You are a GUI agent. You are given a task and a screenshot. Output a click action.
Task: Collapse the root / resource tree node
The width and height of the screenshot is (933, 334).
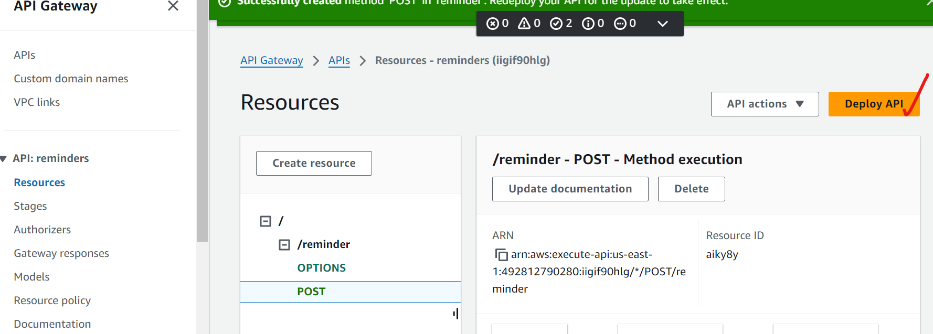[x=266, y=221]
